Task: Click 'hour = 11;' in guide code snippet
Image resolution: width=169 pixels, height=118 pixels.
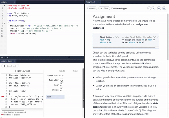Action: click(x=105, y=40)
